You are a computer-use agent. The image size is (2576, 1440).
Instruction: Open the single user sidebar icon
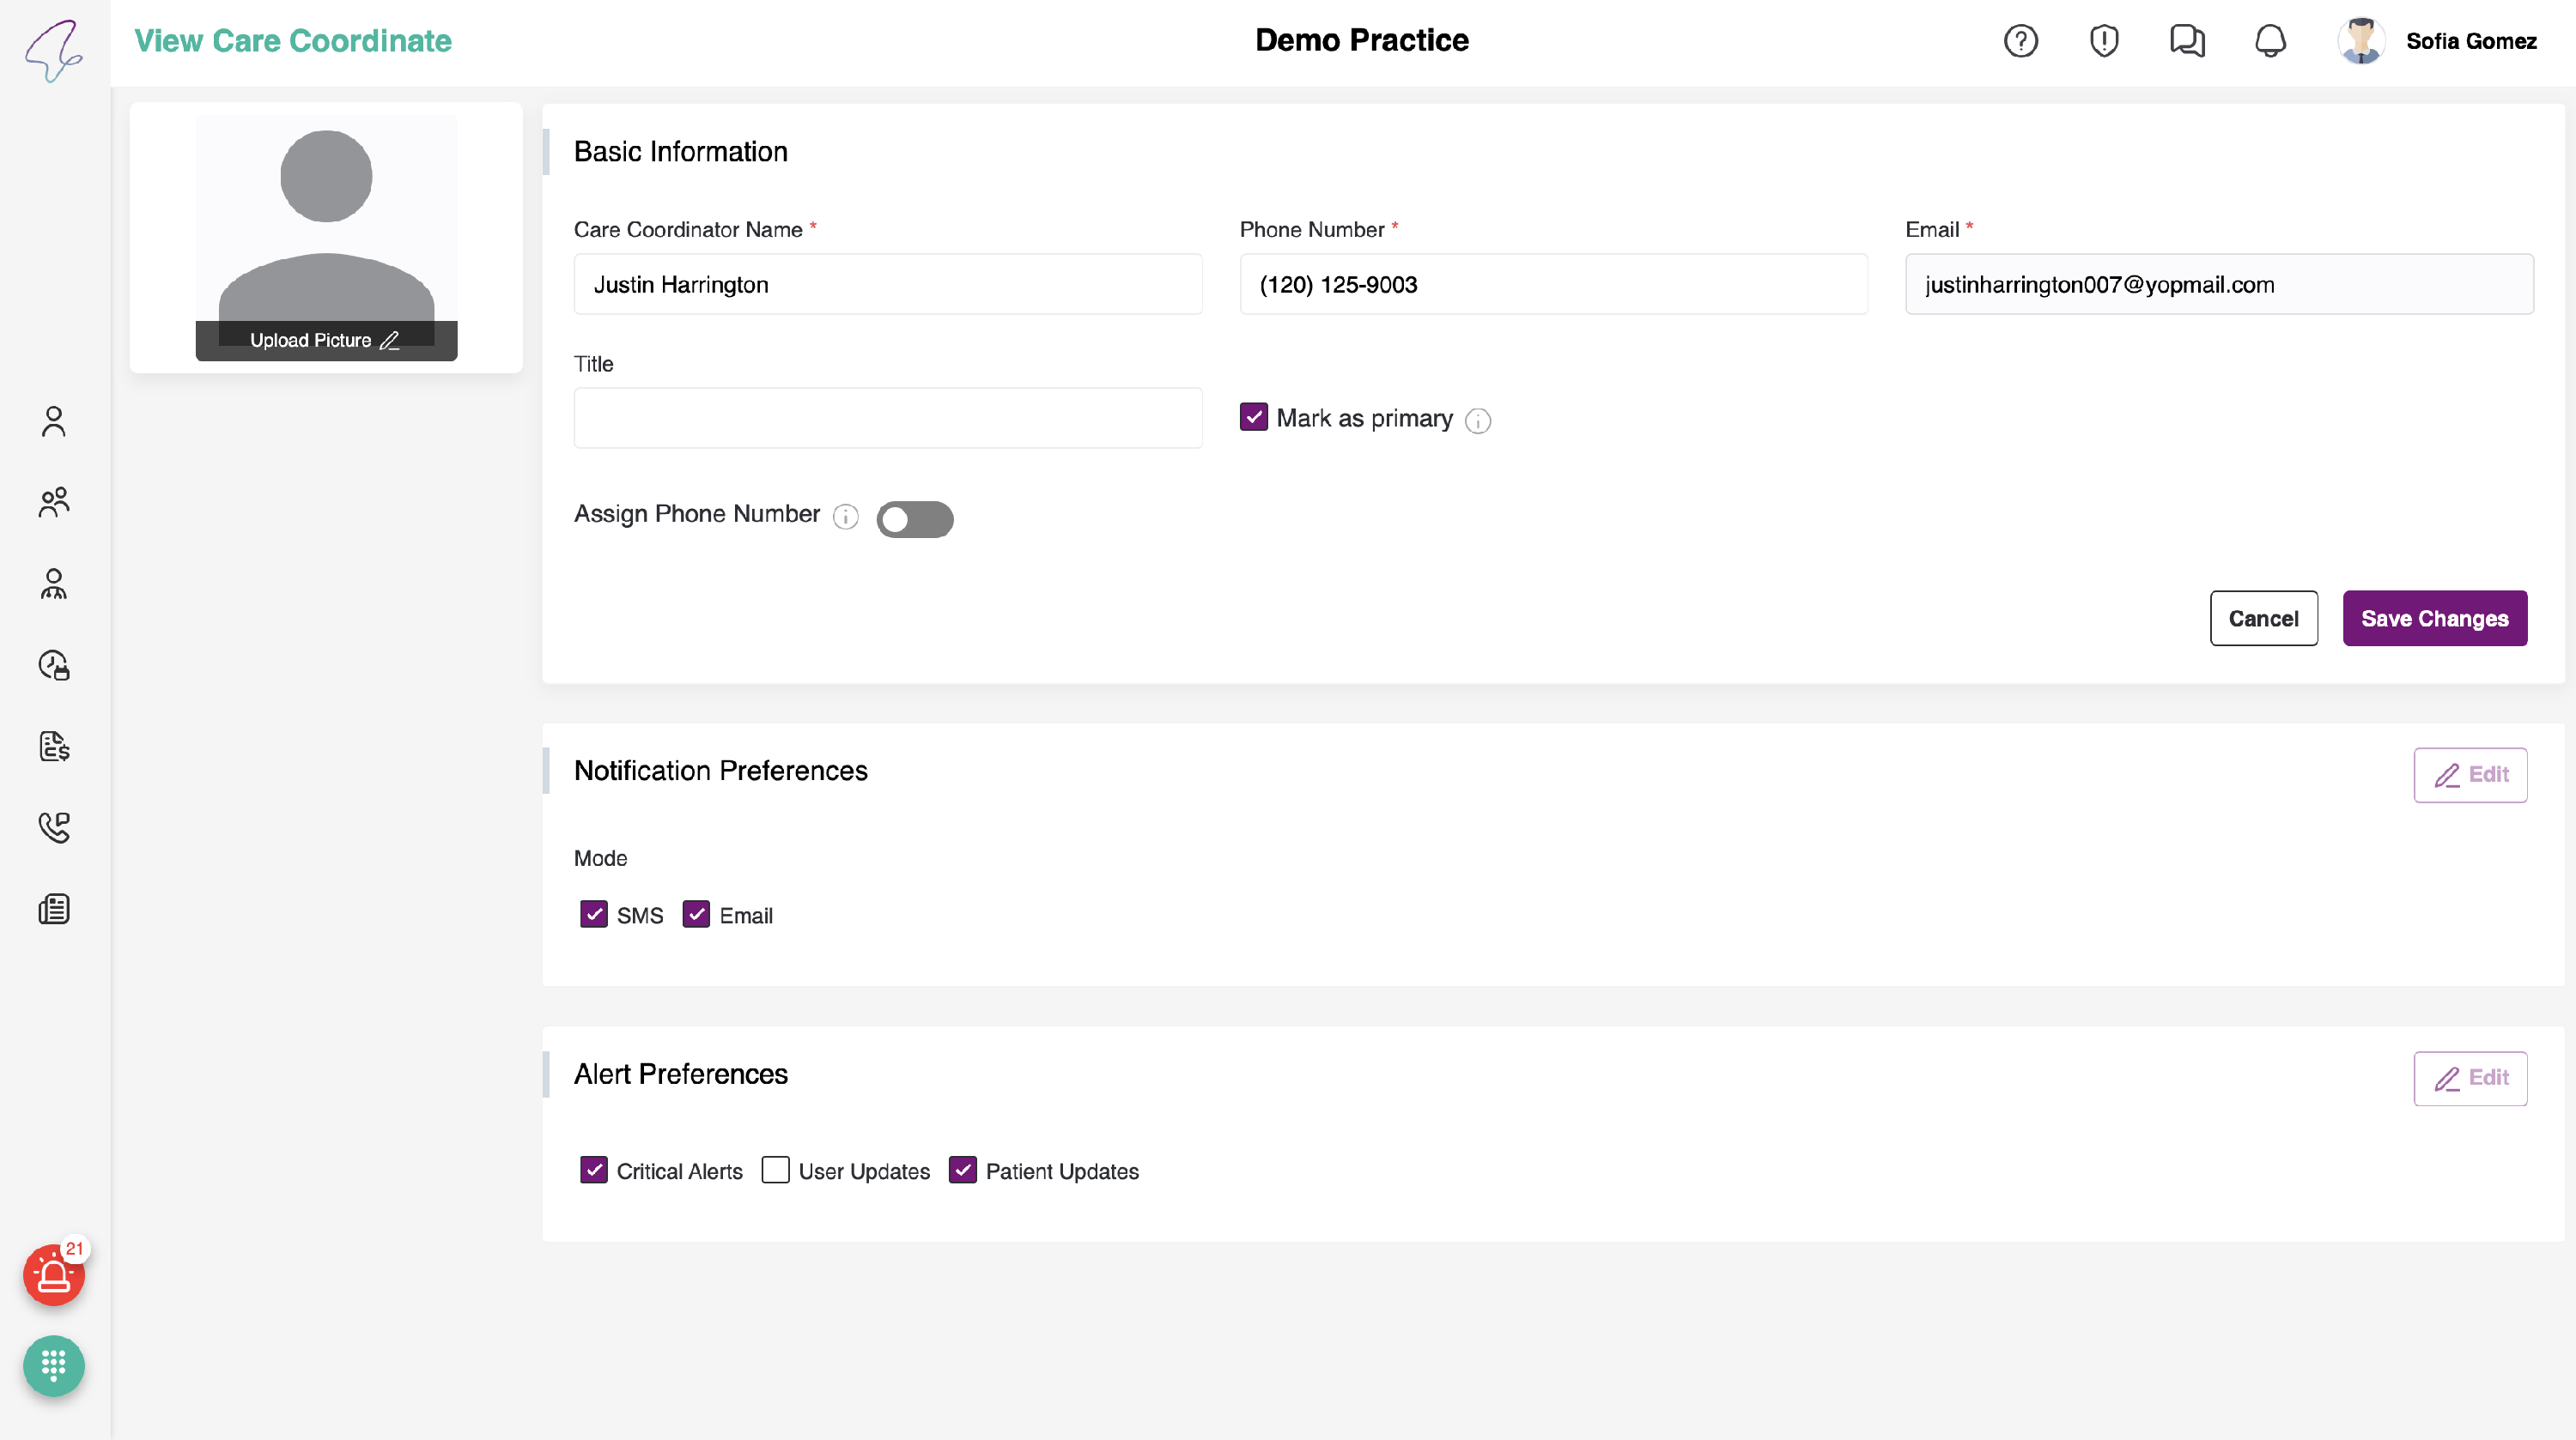(x=54, y=421)
